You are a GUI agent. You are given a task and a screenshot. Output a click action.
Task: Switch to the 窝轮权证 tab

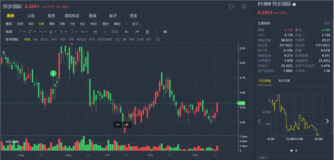[x=72, y=16]
